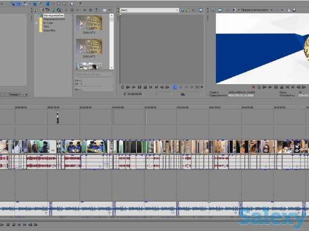
Task: Click the blue Add to Timeline icon in Trimmer
Action: 175,87
